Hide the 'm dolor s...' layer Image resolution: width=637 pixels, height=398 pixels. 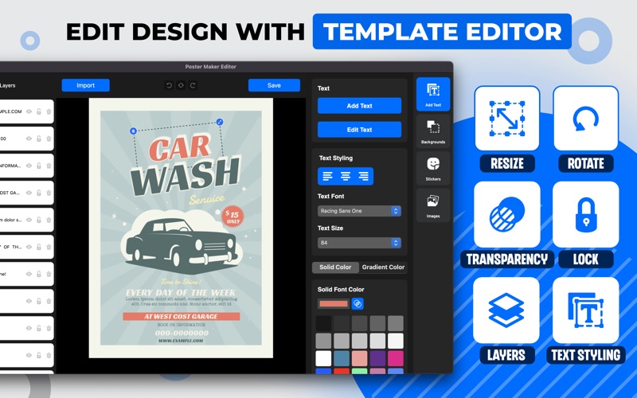coord(29,220)
